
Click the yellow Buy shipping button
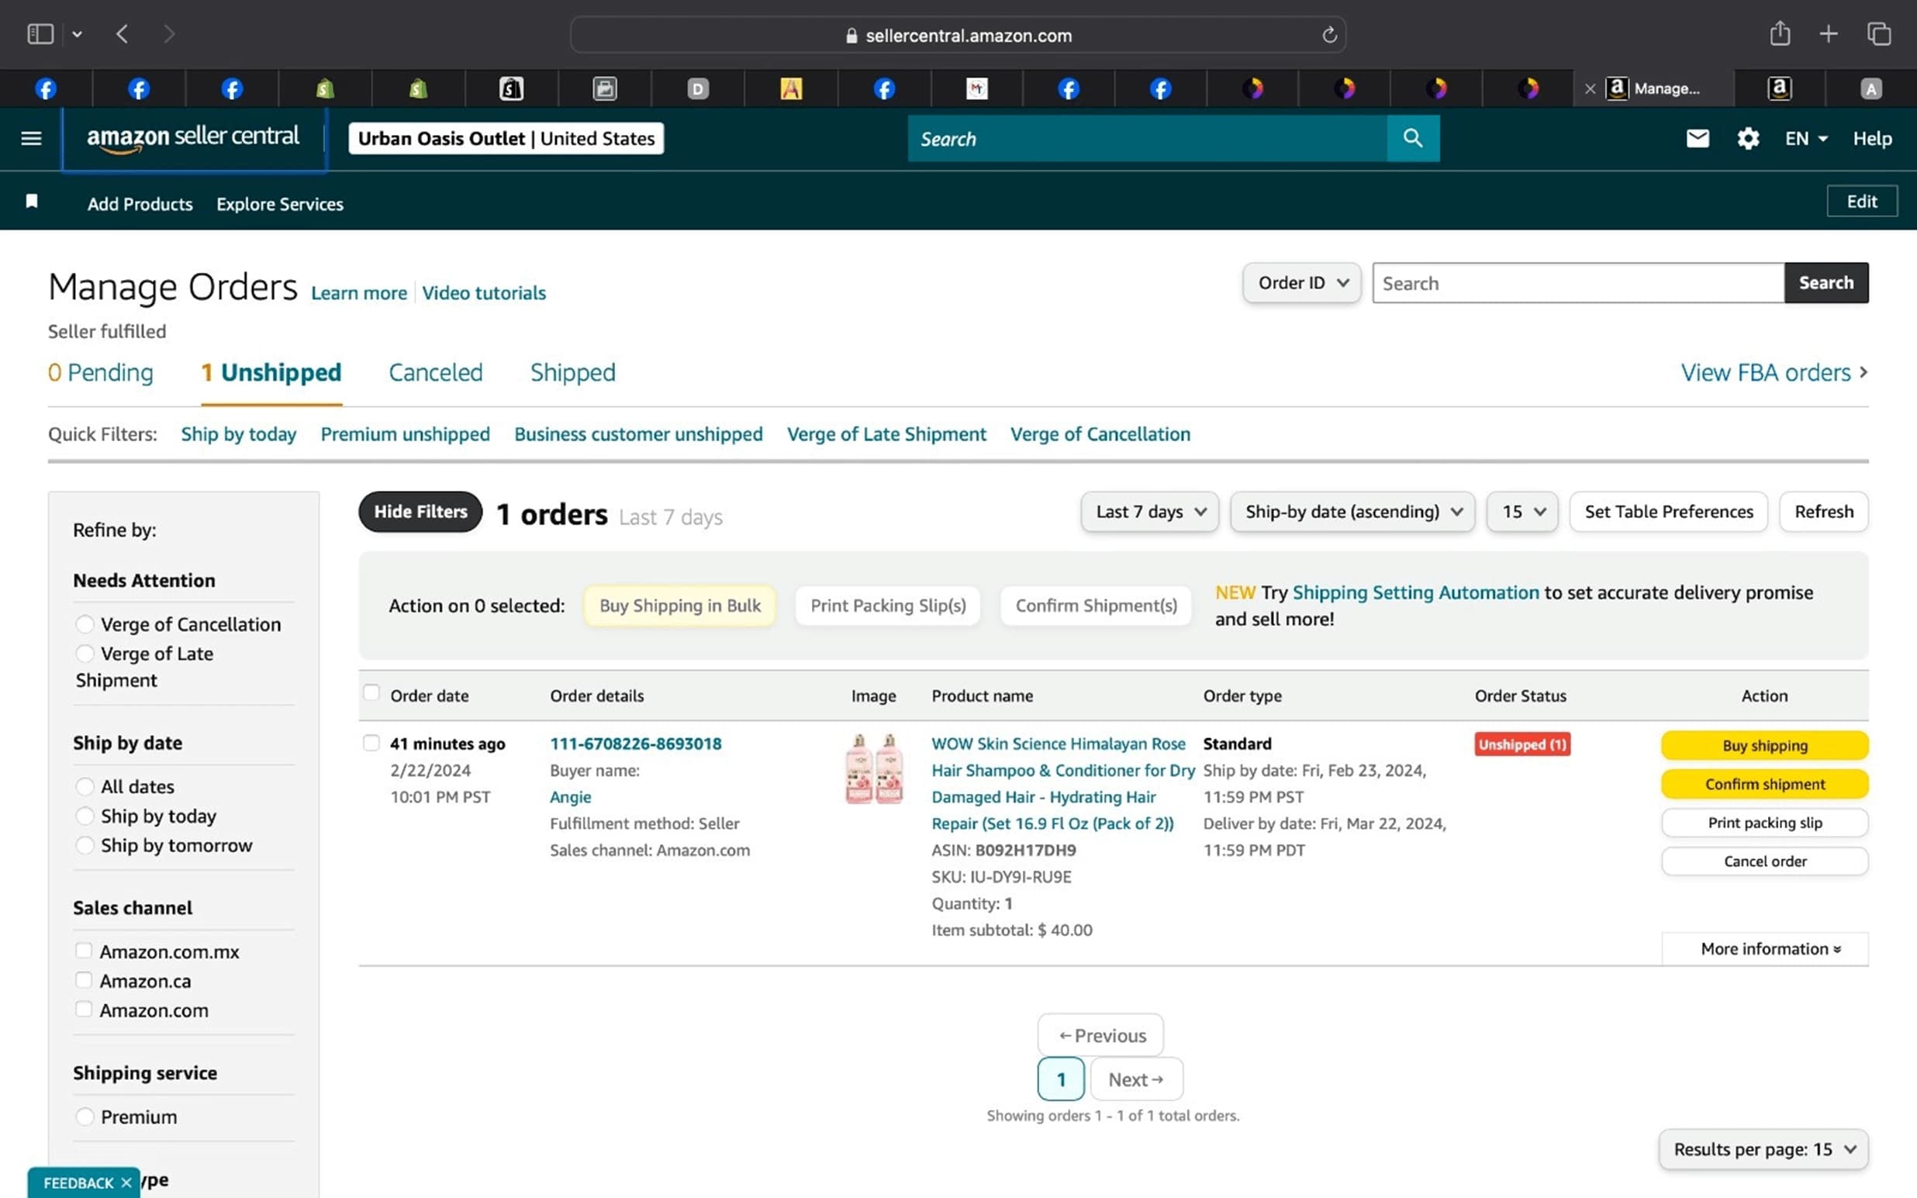1764,745
